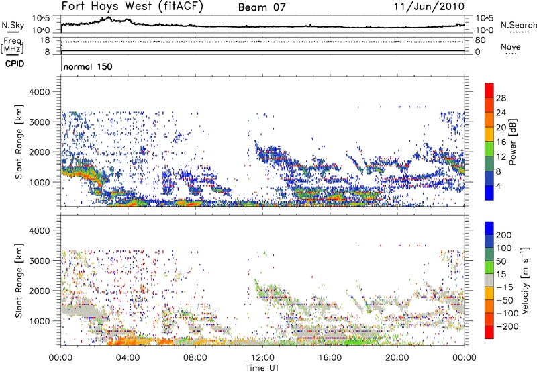Click the "-15" velocity colorbar label

[505, 287]
